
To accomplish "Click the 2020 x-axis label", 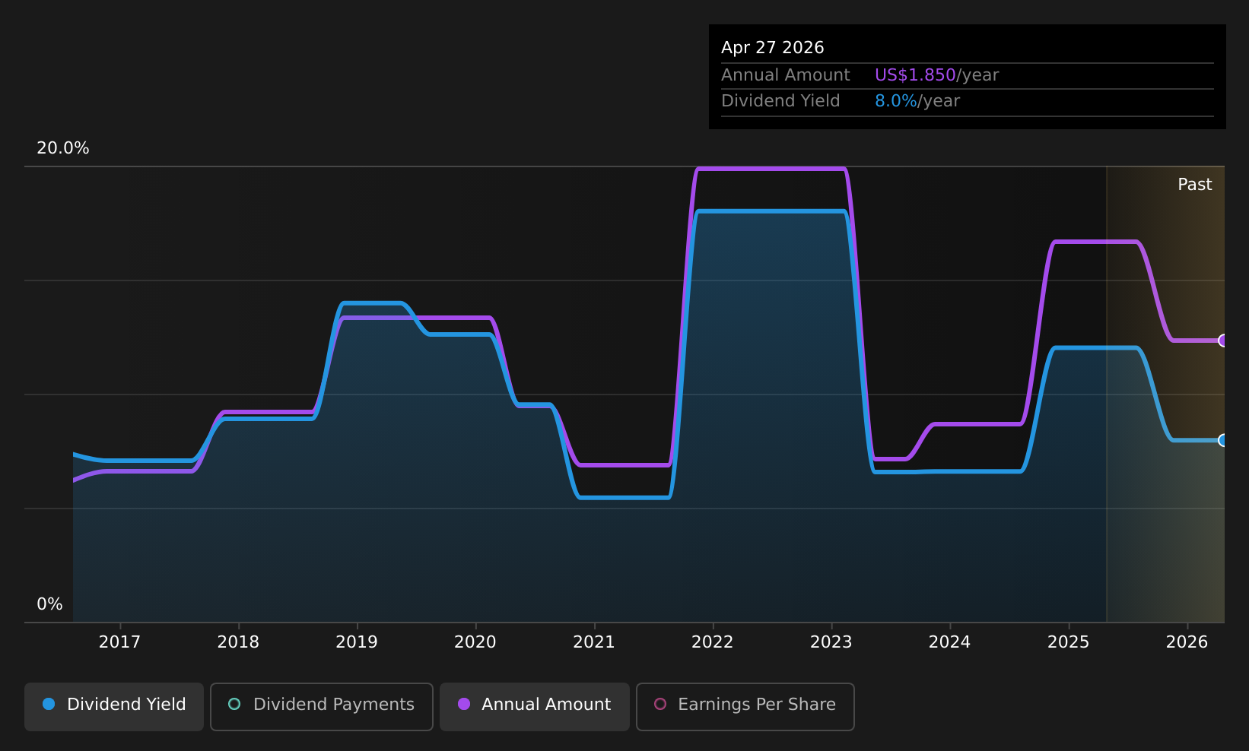I will [475, 642].
